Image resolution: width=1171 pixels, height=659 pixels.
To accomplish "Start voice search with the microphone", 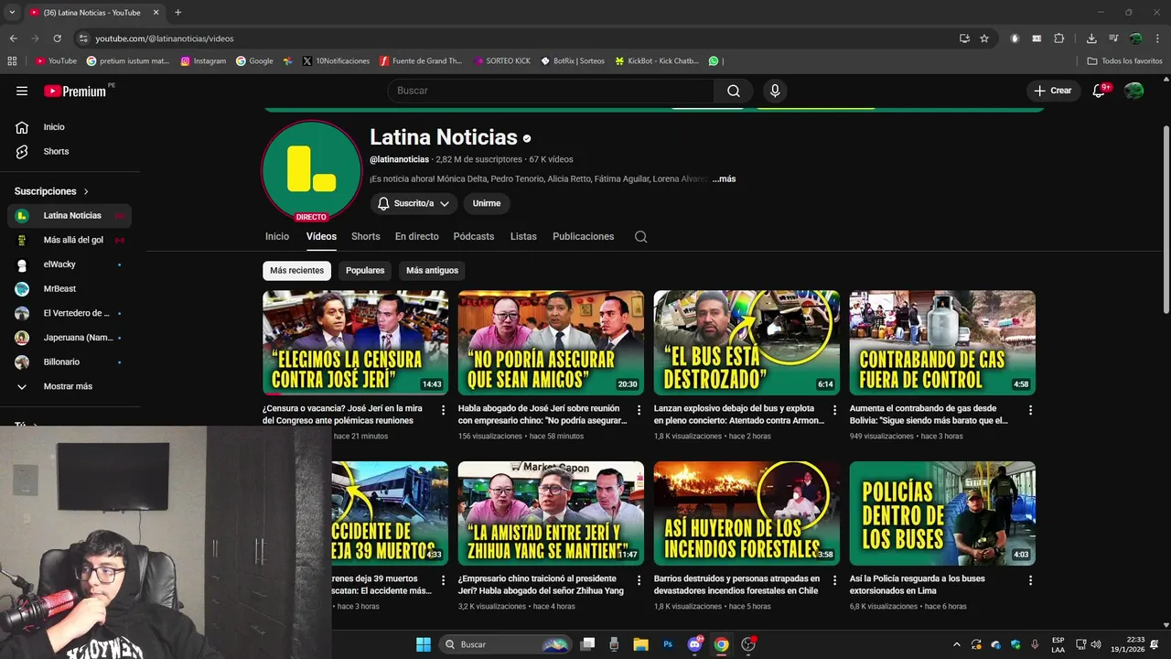I will [775, 91].
